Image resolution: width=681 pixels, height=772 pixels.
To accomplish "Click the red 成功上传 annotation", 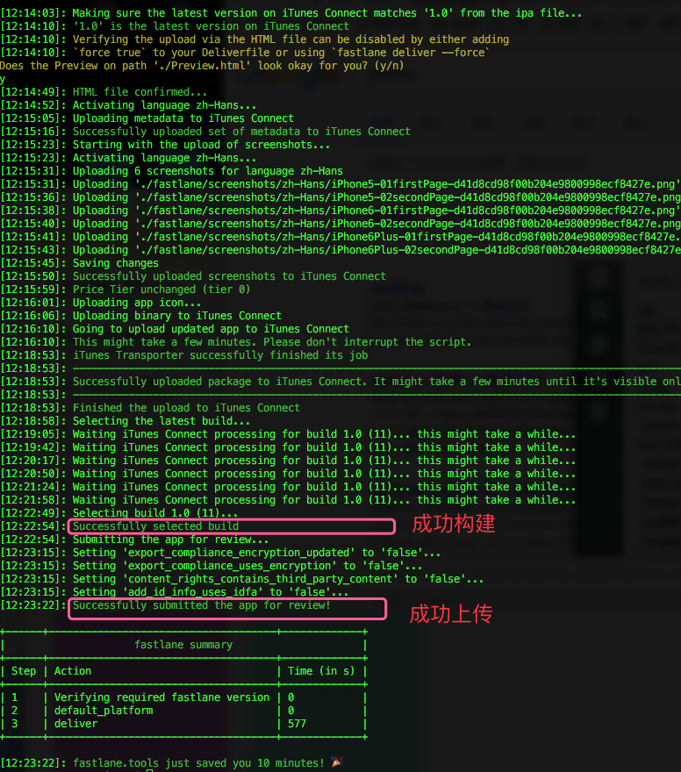I will coord(451,614).
